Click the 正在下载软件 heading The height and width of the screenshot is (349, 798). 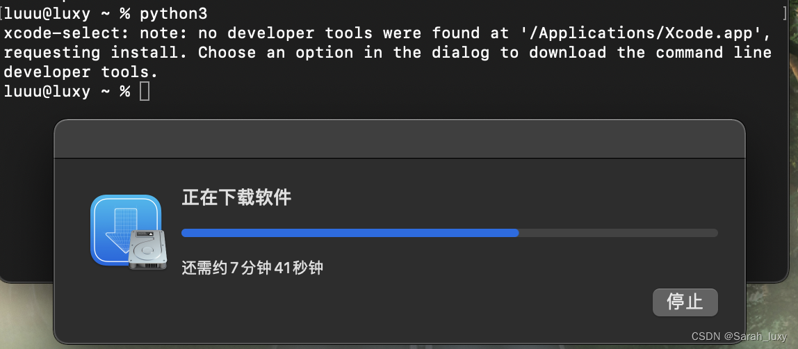tap(236, 198)
